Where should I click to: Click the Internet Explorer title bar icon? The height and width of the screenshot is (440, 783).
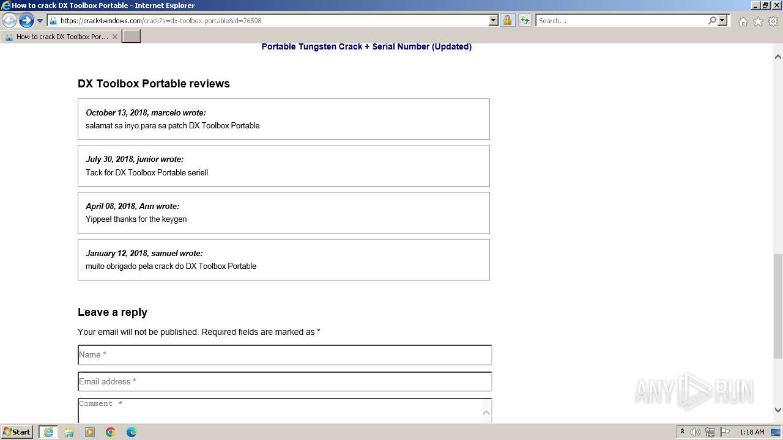6,5
